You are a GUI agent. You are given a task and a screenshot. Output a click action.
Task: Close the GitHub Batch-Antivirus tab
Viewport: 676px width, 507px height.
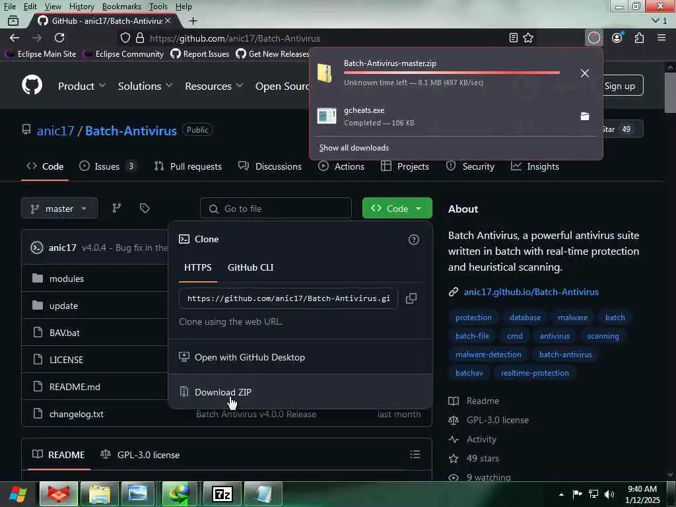click(168, 20)
